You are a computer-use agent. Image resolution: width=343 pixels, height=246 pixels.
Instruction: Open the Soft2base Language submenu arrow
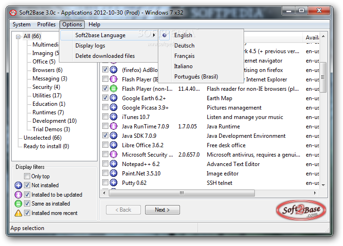pyautogui.click(x=154, y=35)
